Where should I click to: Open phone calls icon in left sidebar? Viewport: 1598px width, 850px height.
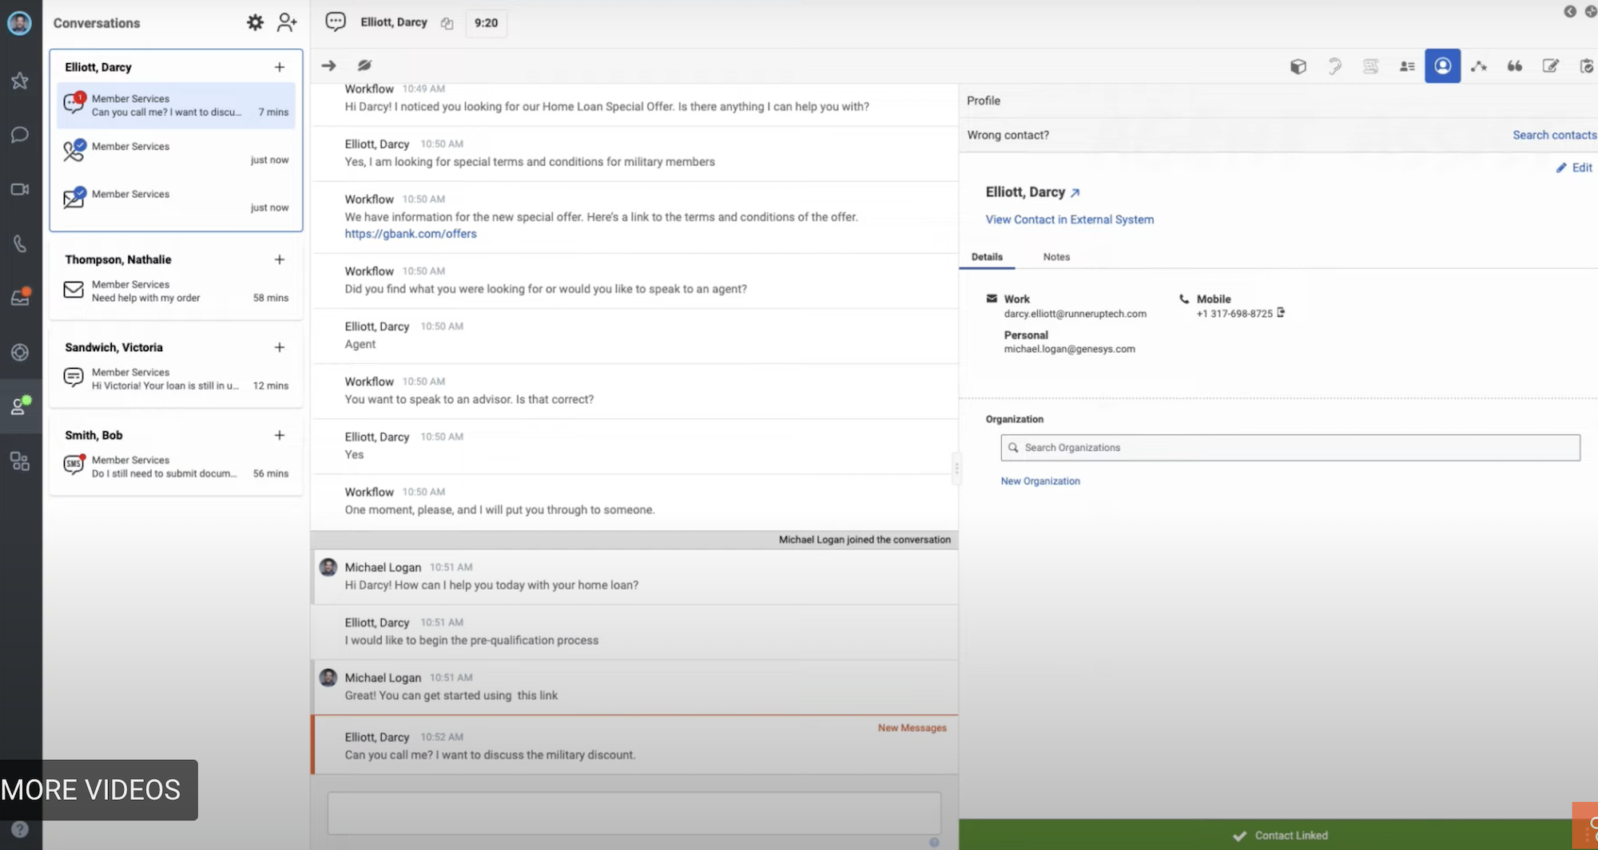(20, 243)
